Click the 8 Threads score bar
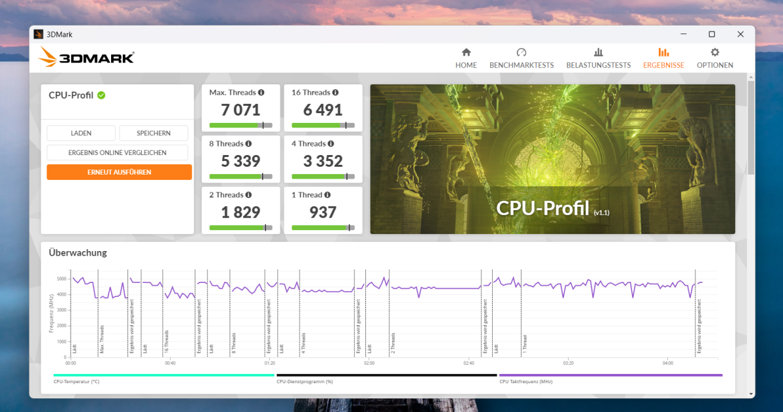Image resolution: width=783 pixels, height=412 pixels. click(241, 177)
